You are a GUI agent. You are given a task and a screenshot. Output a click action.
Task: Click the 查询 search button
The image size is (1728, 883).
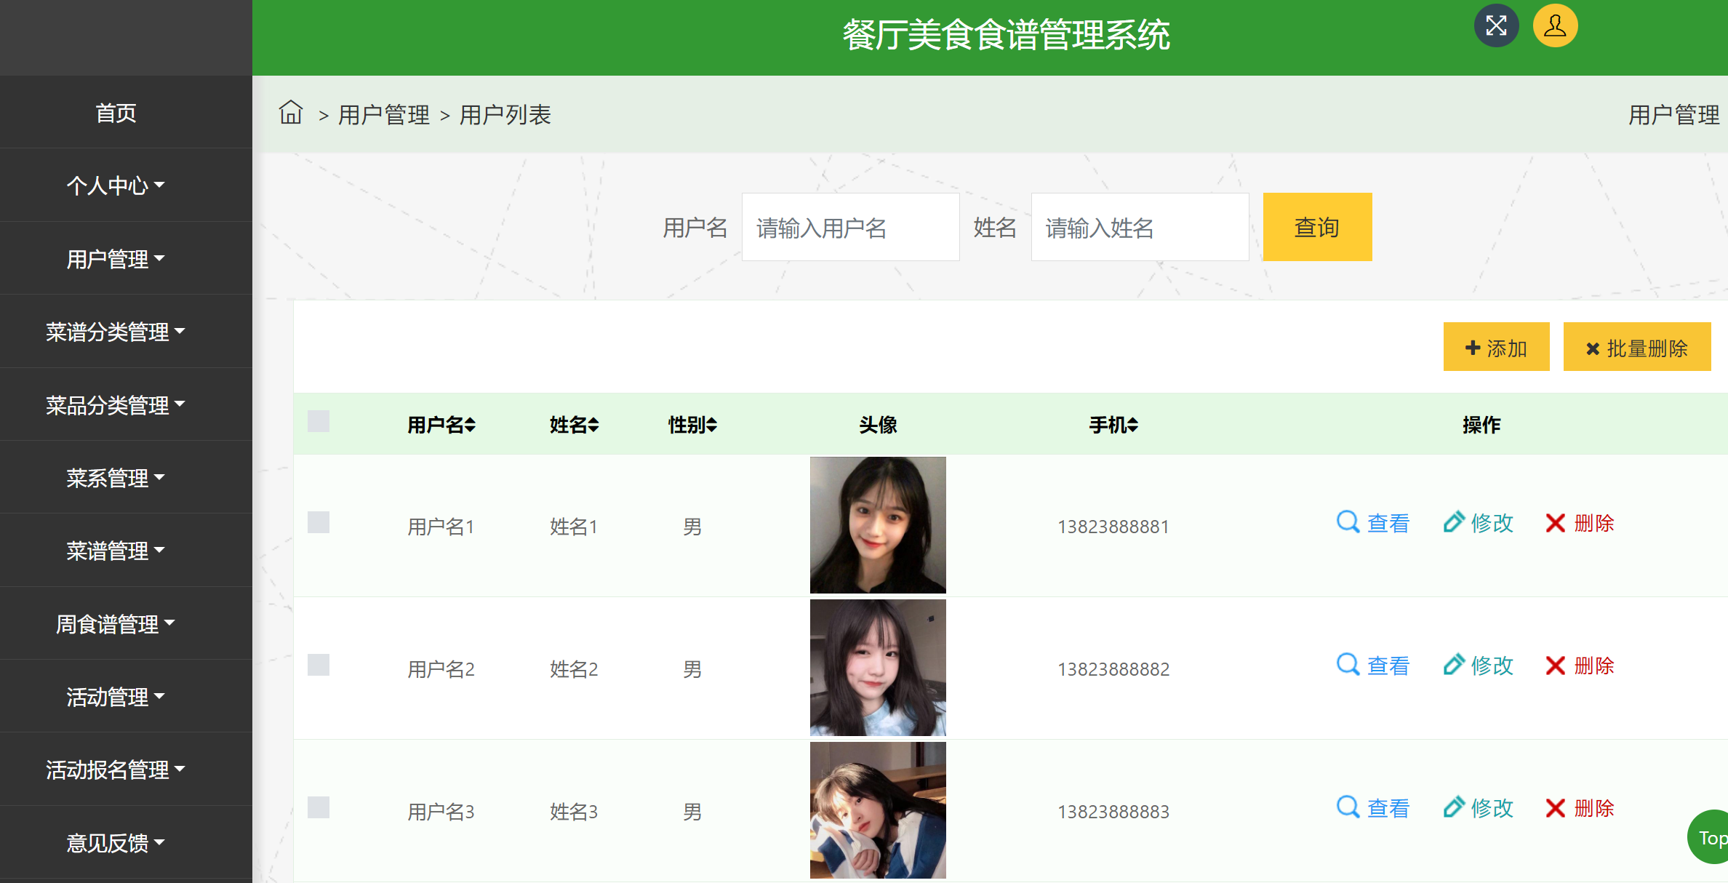click(x=1317, y=227)
